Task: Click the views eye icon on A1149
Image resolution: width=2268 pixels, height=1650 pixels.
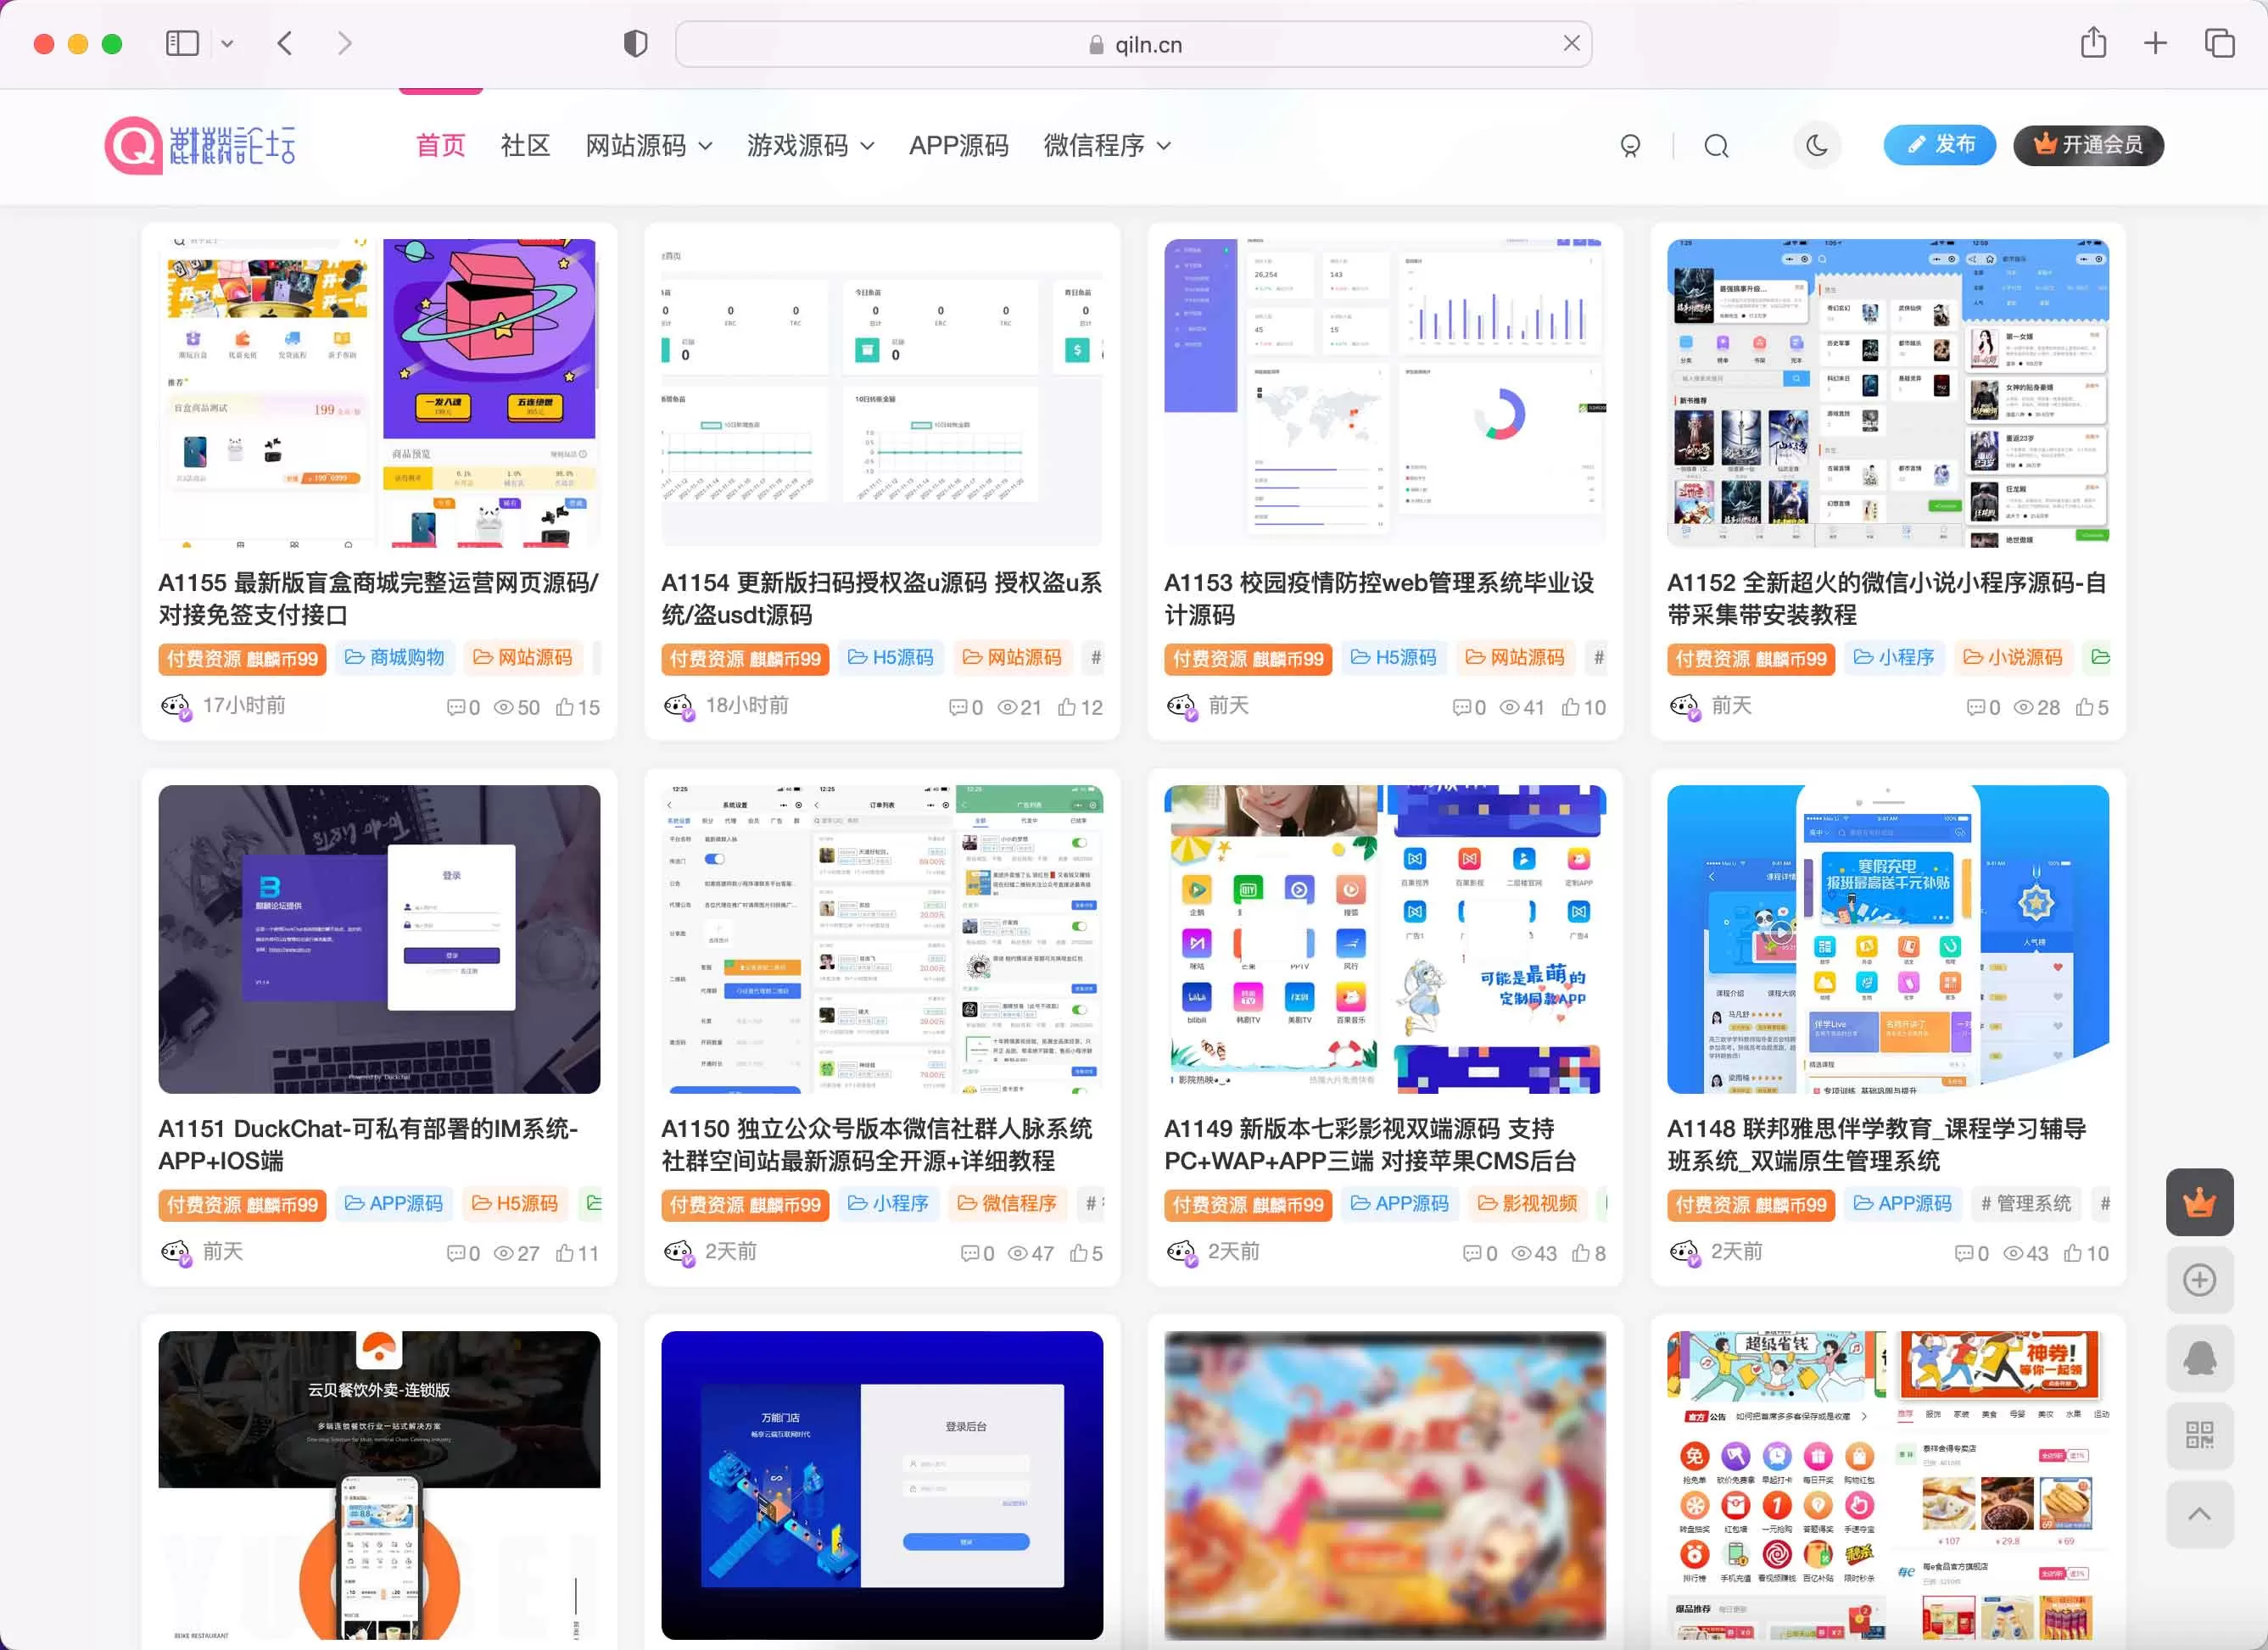Action: [x=1520, y=1253]
